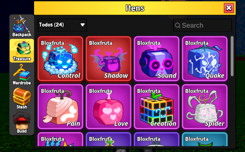Click the search magnifier icon
Image resolution: width=245 pixels, height=152 pixels.
click(178, 25)
